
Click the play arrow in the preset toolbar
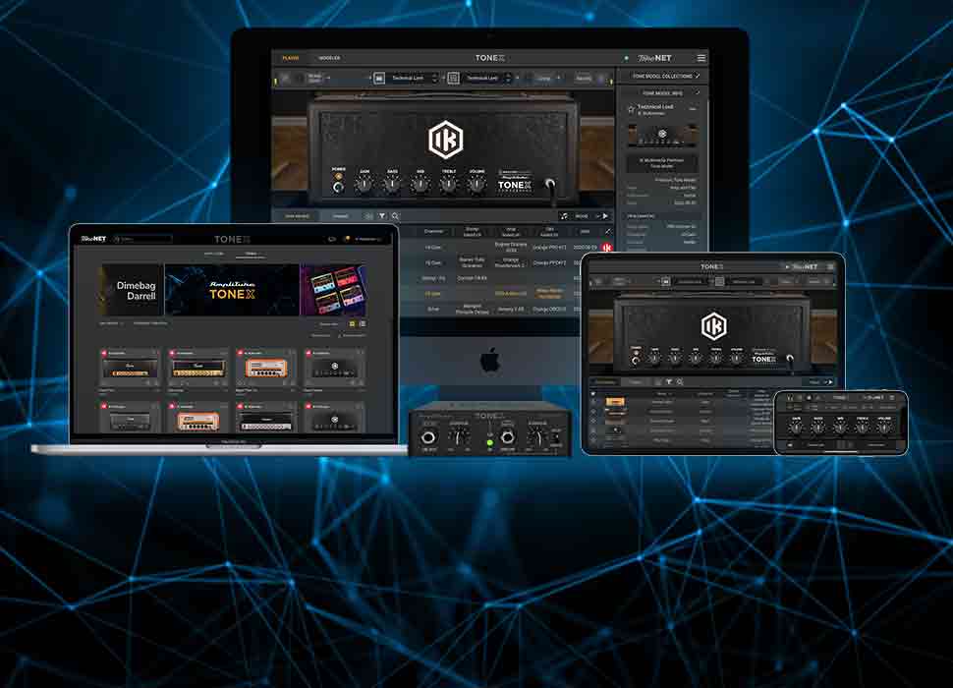[x=605, y=216]
